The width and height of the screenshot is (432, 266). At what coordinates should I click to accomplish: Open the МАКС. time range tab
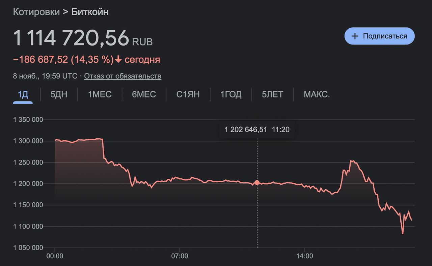point(317,94)
